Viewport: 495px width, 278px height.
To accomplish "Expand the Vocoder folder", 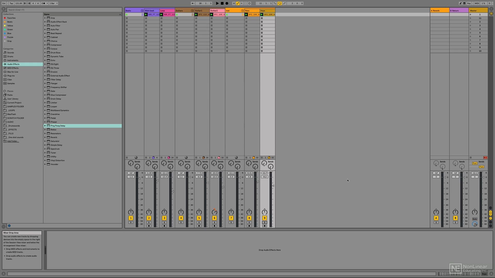I will click(x=45, y=164).
